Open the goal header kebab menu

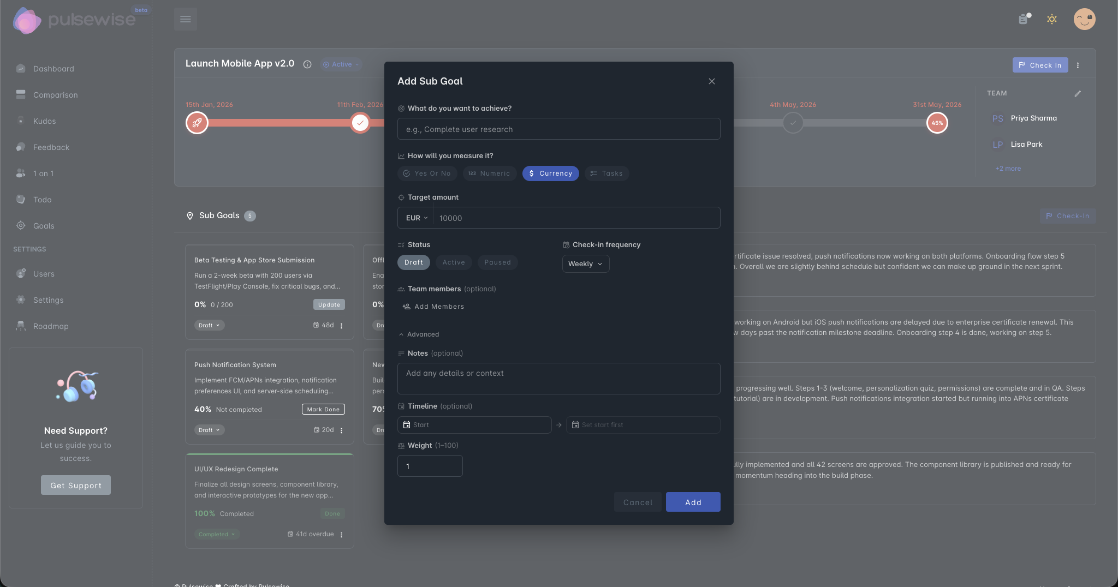point(1078,65)
